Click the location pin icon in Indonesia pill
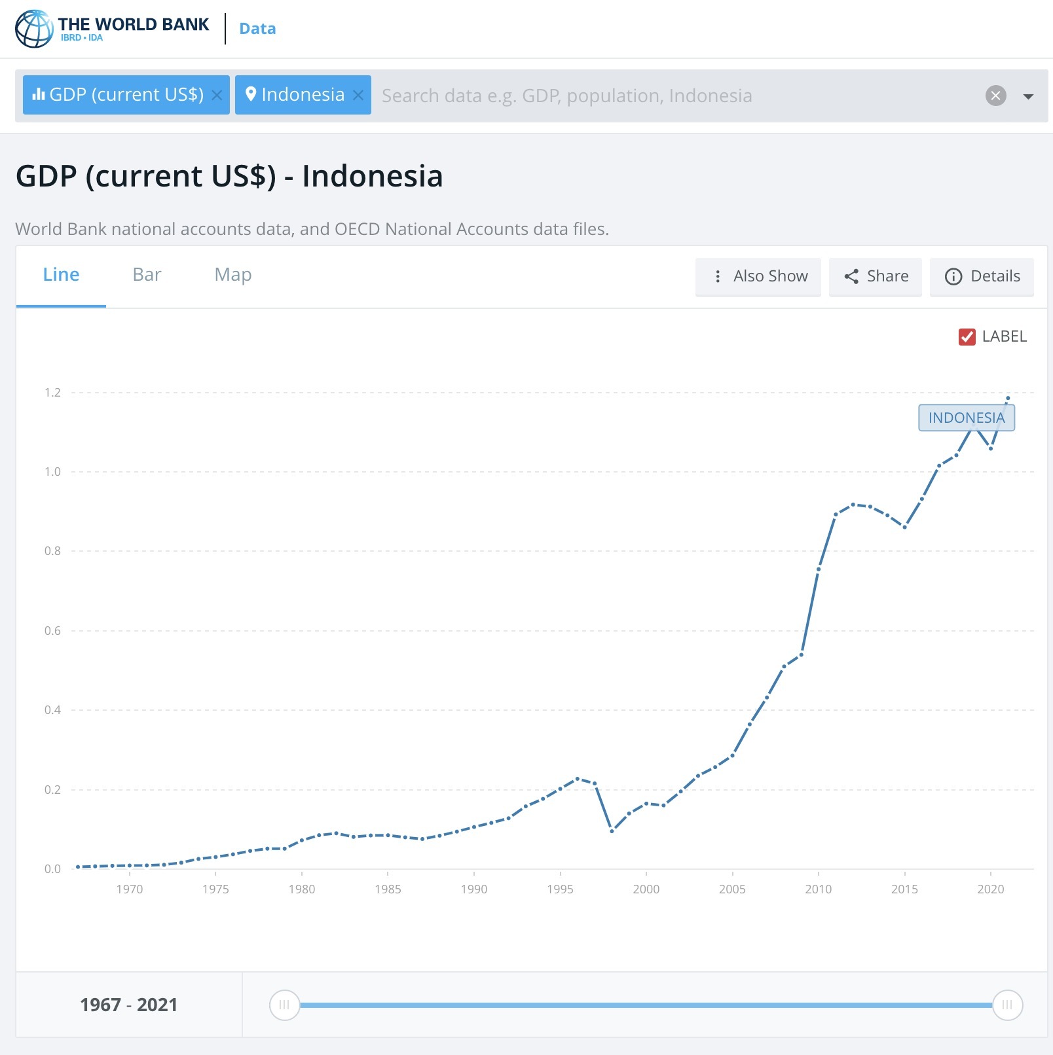The image size is (1053, 1055). point(251,94)
